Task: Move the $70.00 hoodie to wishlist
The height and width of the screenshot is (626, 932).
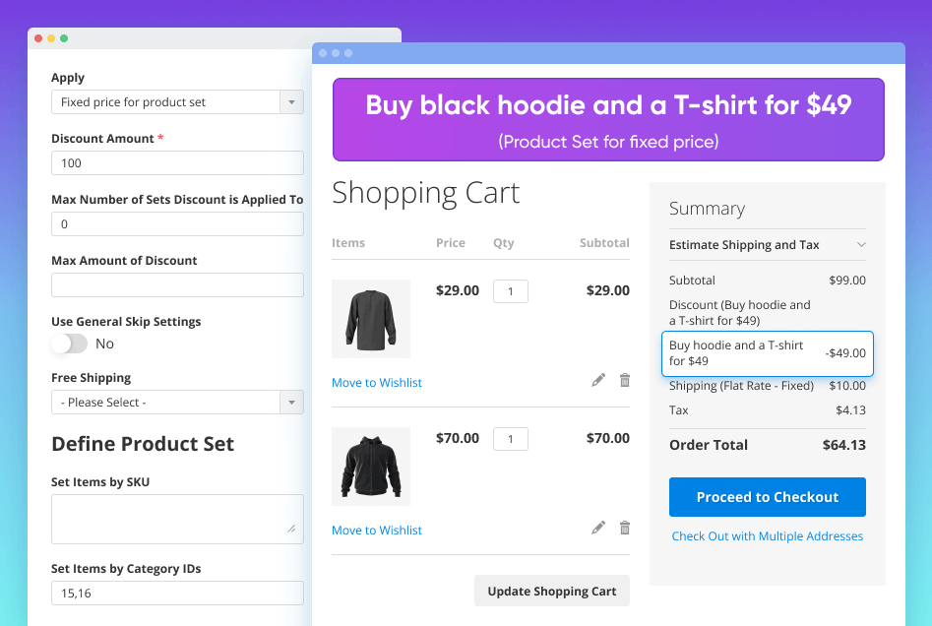Action: (x=377, y=531)
